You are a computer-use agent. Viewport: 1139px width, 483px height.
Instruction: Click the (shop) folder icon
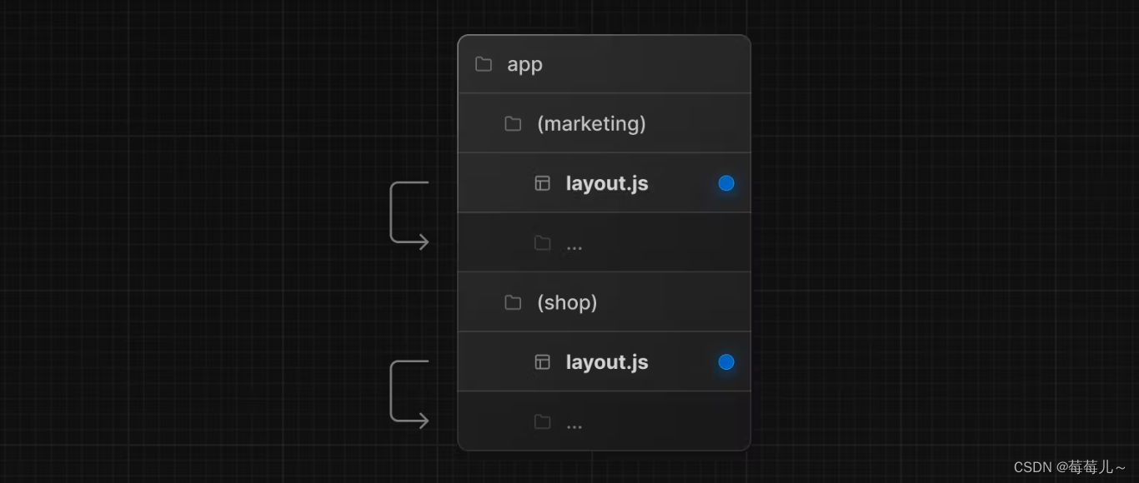[x=513, y=302]
